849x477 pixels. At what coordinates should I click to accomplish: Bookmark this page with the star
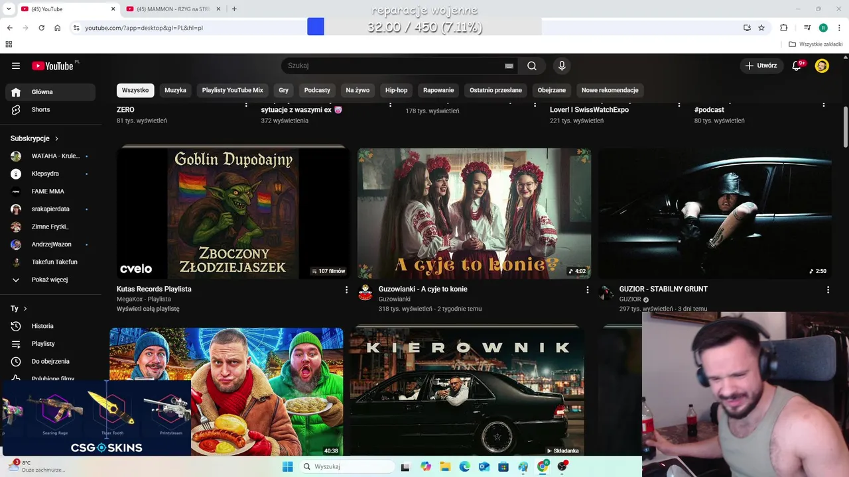click(x=761, y=28)
